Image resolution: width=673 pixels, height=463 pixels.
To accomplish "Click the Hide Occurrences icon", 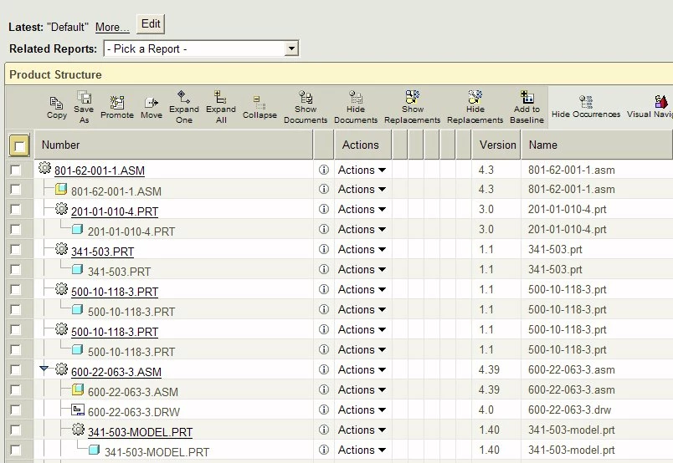I will click(x=586, y=102).
